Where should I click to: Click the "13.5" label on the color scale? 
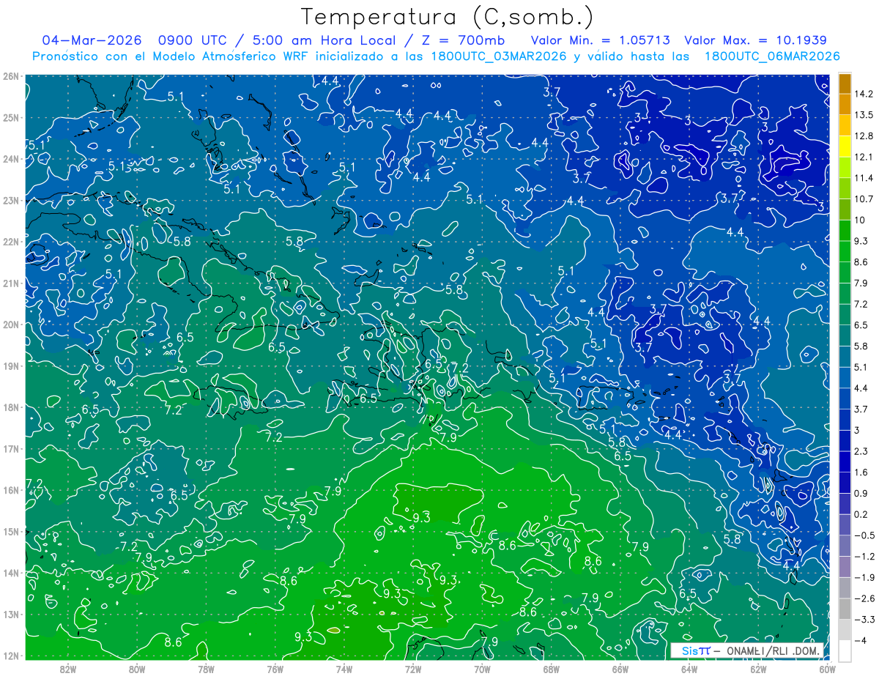863,115
